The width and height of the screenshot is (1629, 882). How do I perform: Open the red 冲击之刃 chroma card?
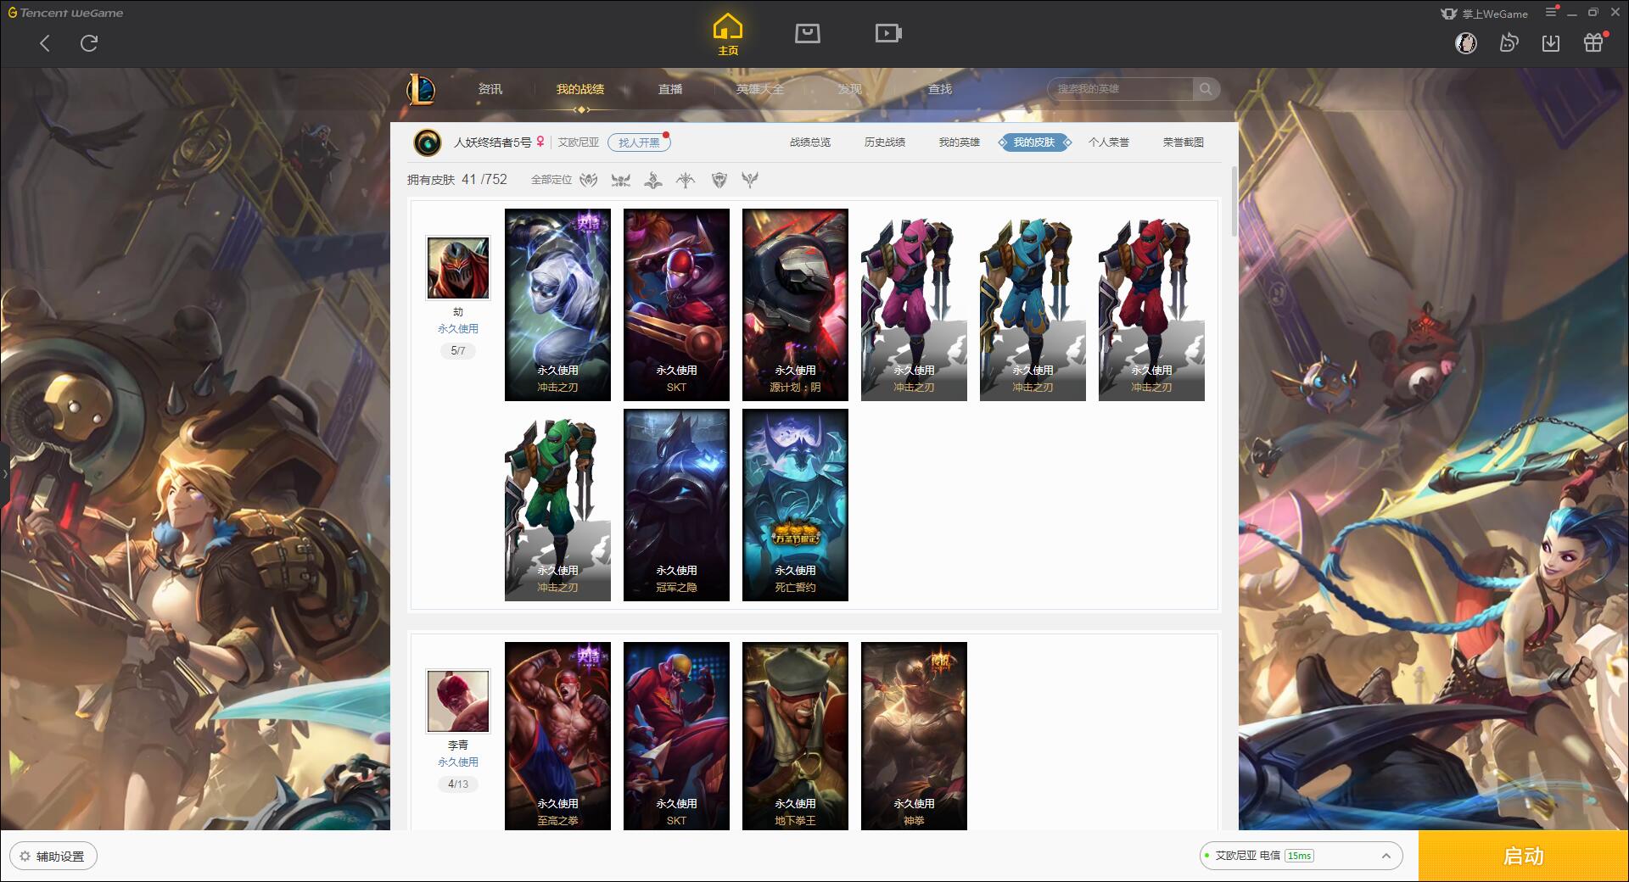(x=1151, y=304)
